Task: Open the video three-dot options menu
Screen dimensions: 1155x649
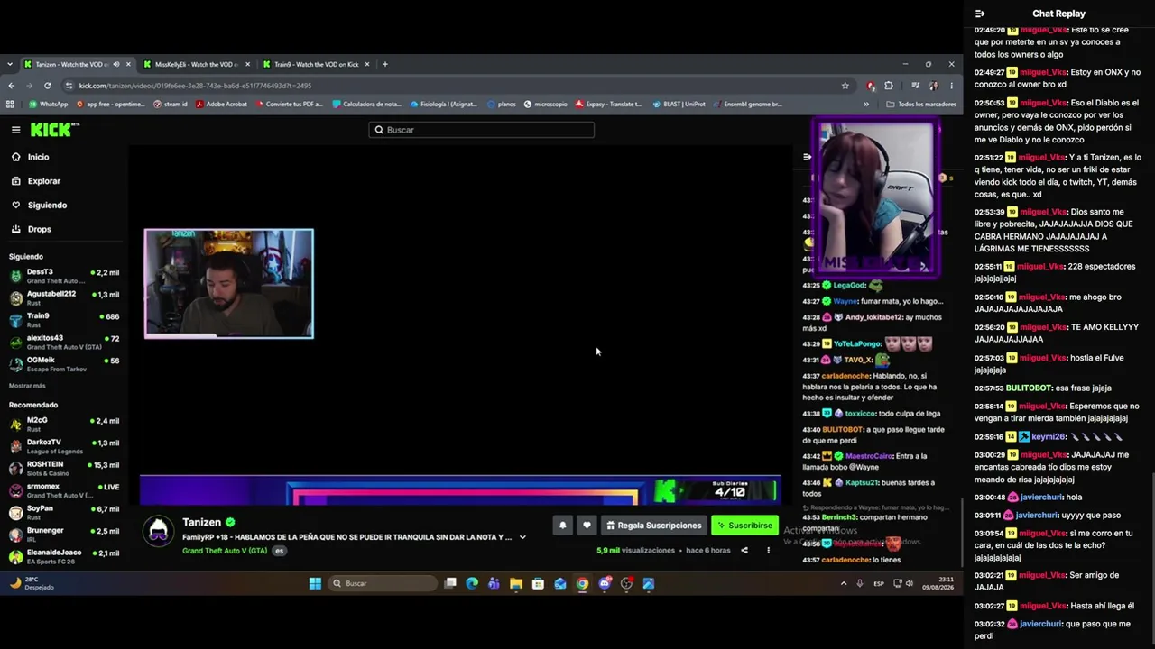Action: [769, 550]
